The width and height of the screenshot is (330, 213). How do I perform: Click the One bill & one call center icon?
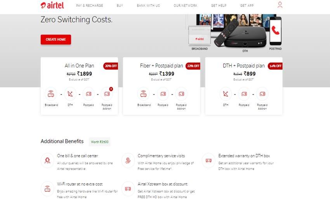47,161
